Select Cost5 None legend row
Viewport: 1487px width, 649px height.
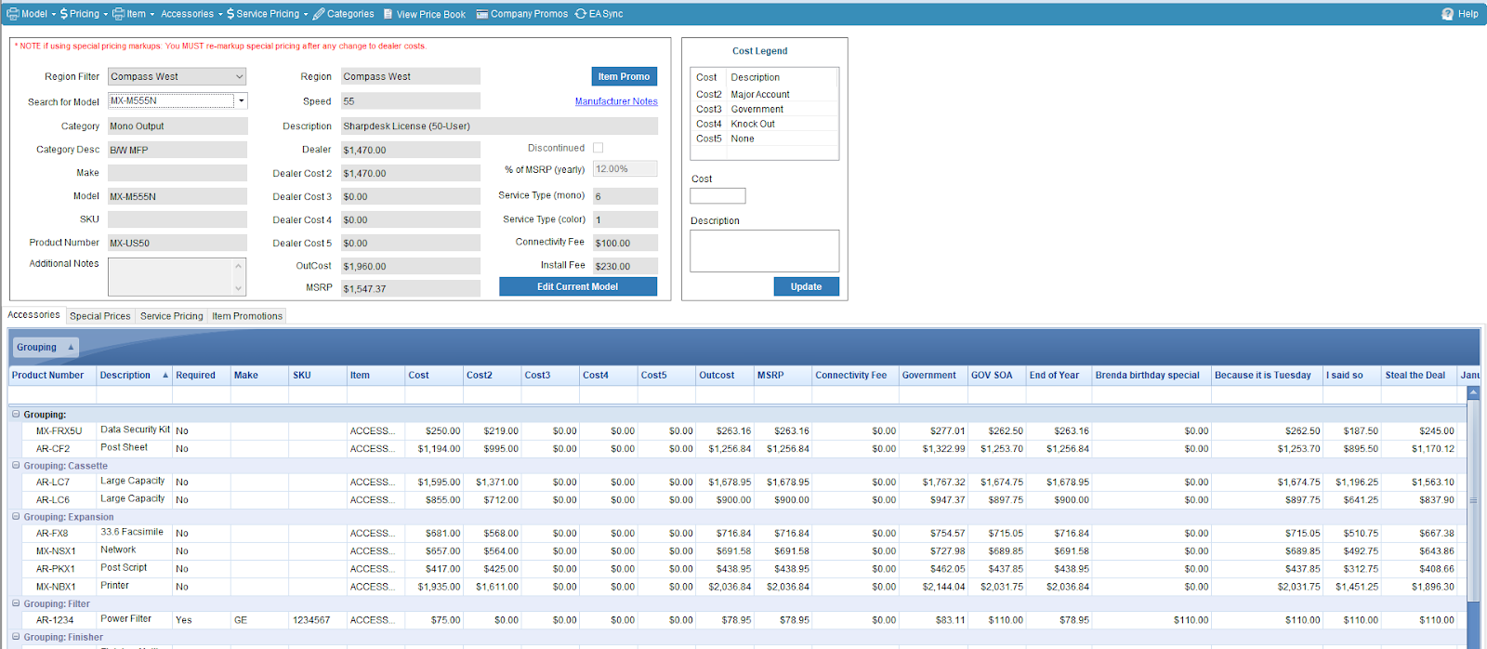(x=764, y=139)
